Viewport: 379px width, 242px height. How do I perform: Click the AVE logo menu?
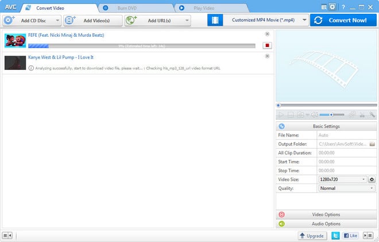point(11,7)
